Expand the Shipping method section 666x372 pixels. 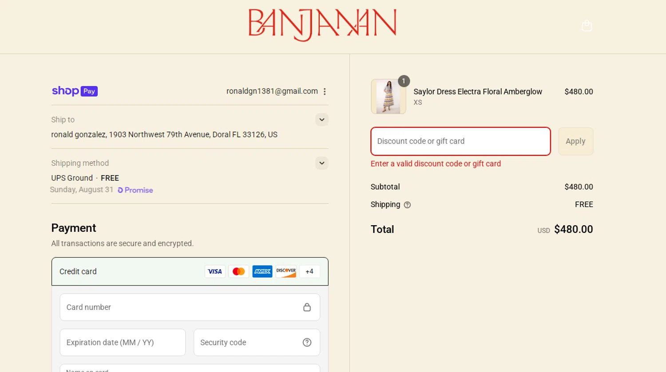tap(322, 163)
